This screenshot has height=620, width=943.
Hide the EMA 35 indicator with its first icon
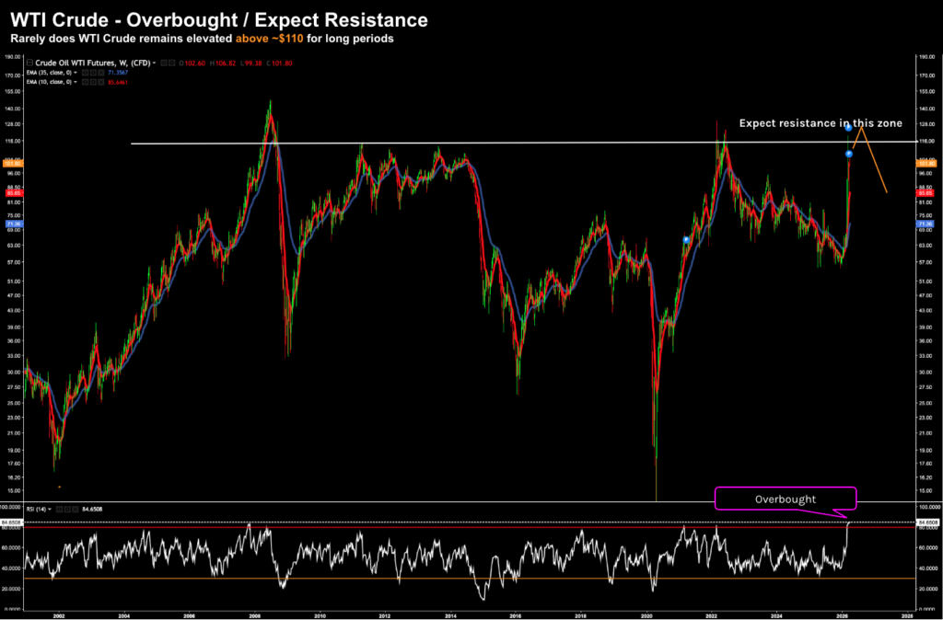point(84,73)
